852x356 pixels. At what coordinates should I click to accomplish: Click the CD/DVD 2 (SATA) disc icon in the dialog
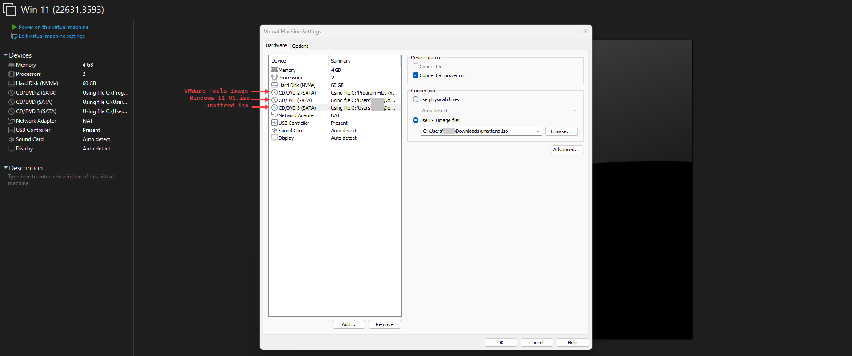(275, 93)
